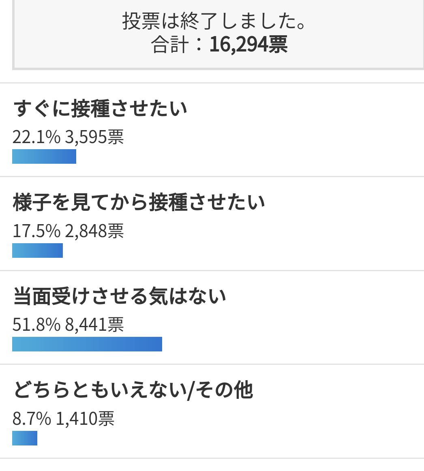Viewport: 424px width, 471px height.
Task: Click the すぐに接種させたい result bar
Action: pos(44,156)
